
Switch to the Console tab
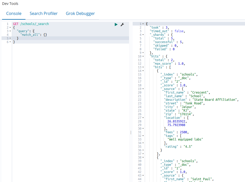coord(14,13)
